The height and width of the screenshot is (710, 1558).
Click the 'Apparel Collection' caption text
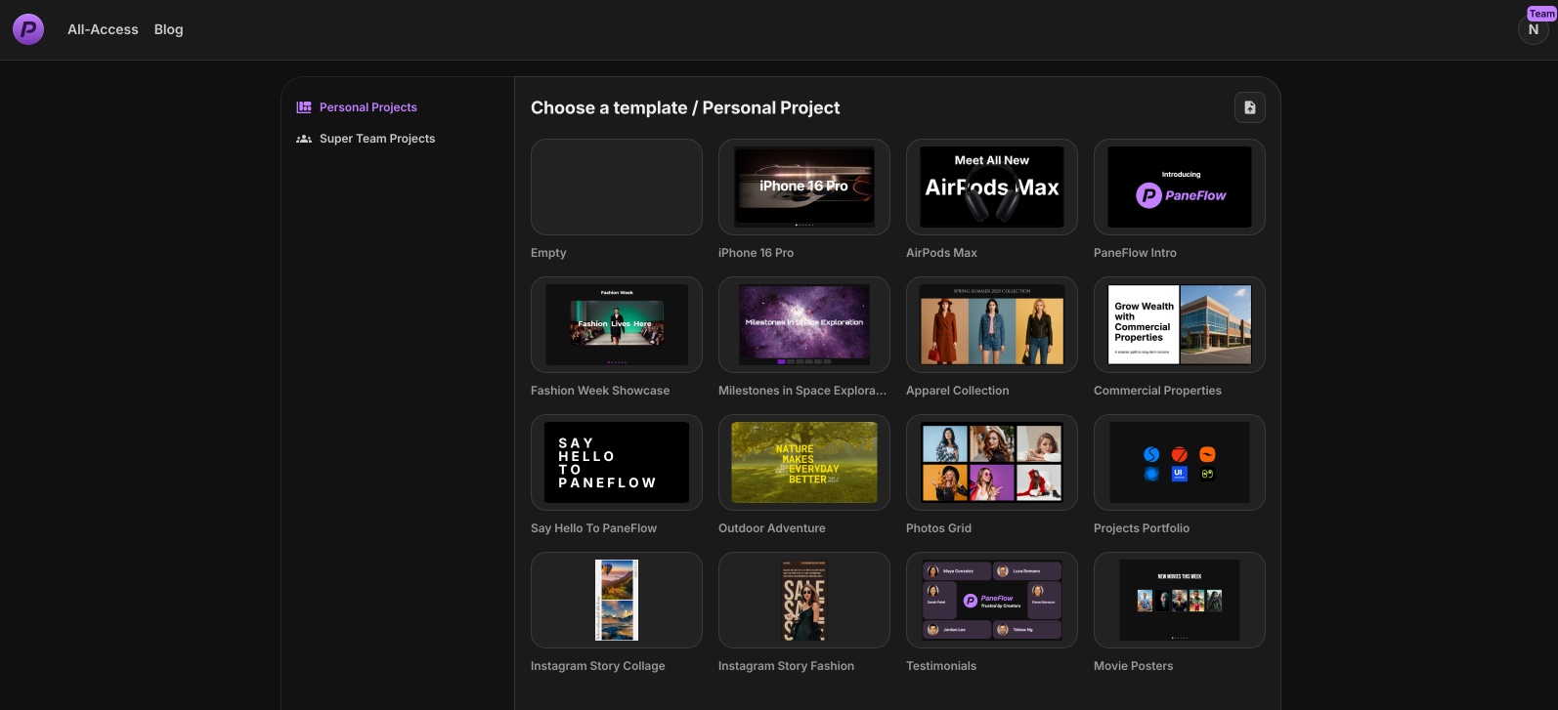tap(957, 391)
